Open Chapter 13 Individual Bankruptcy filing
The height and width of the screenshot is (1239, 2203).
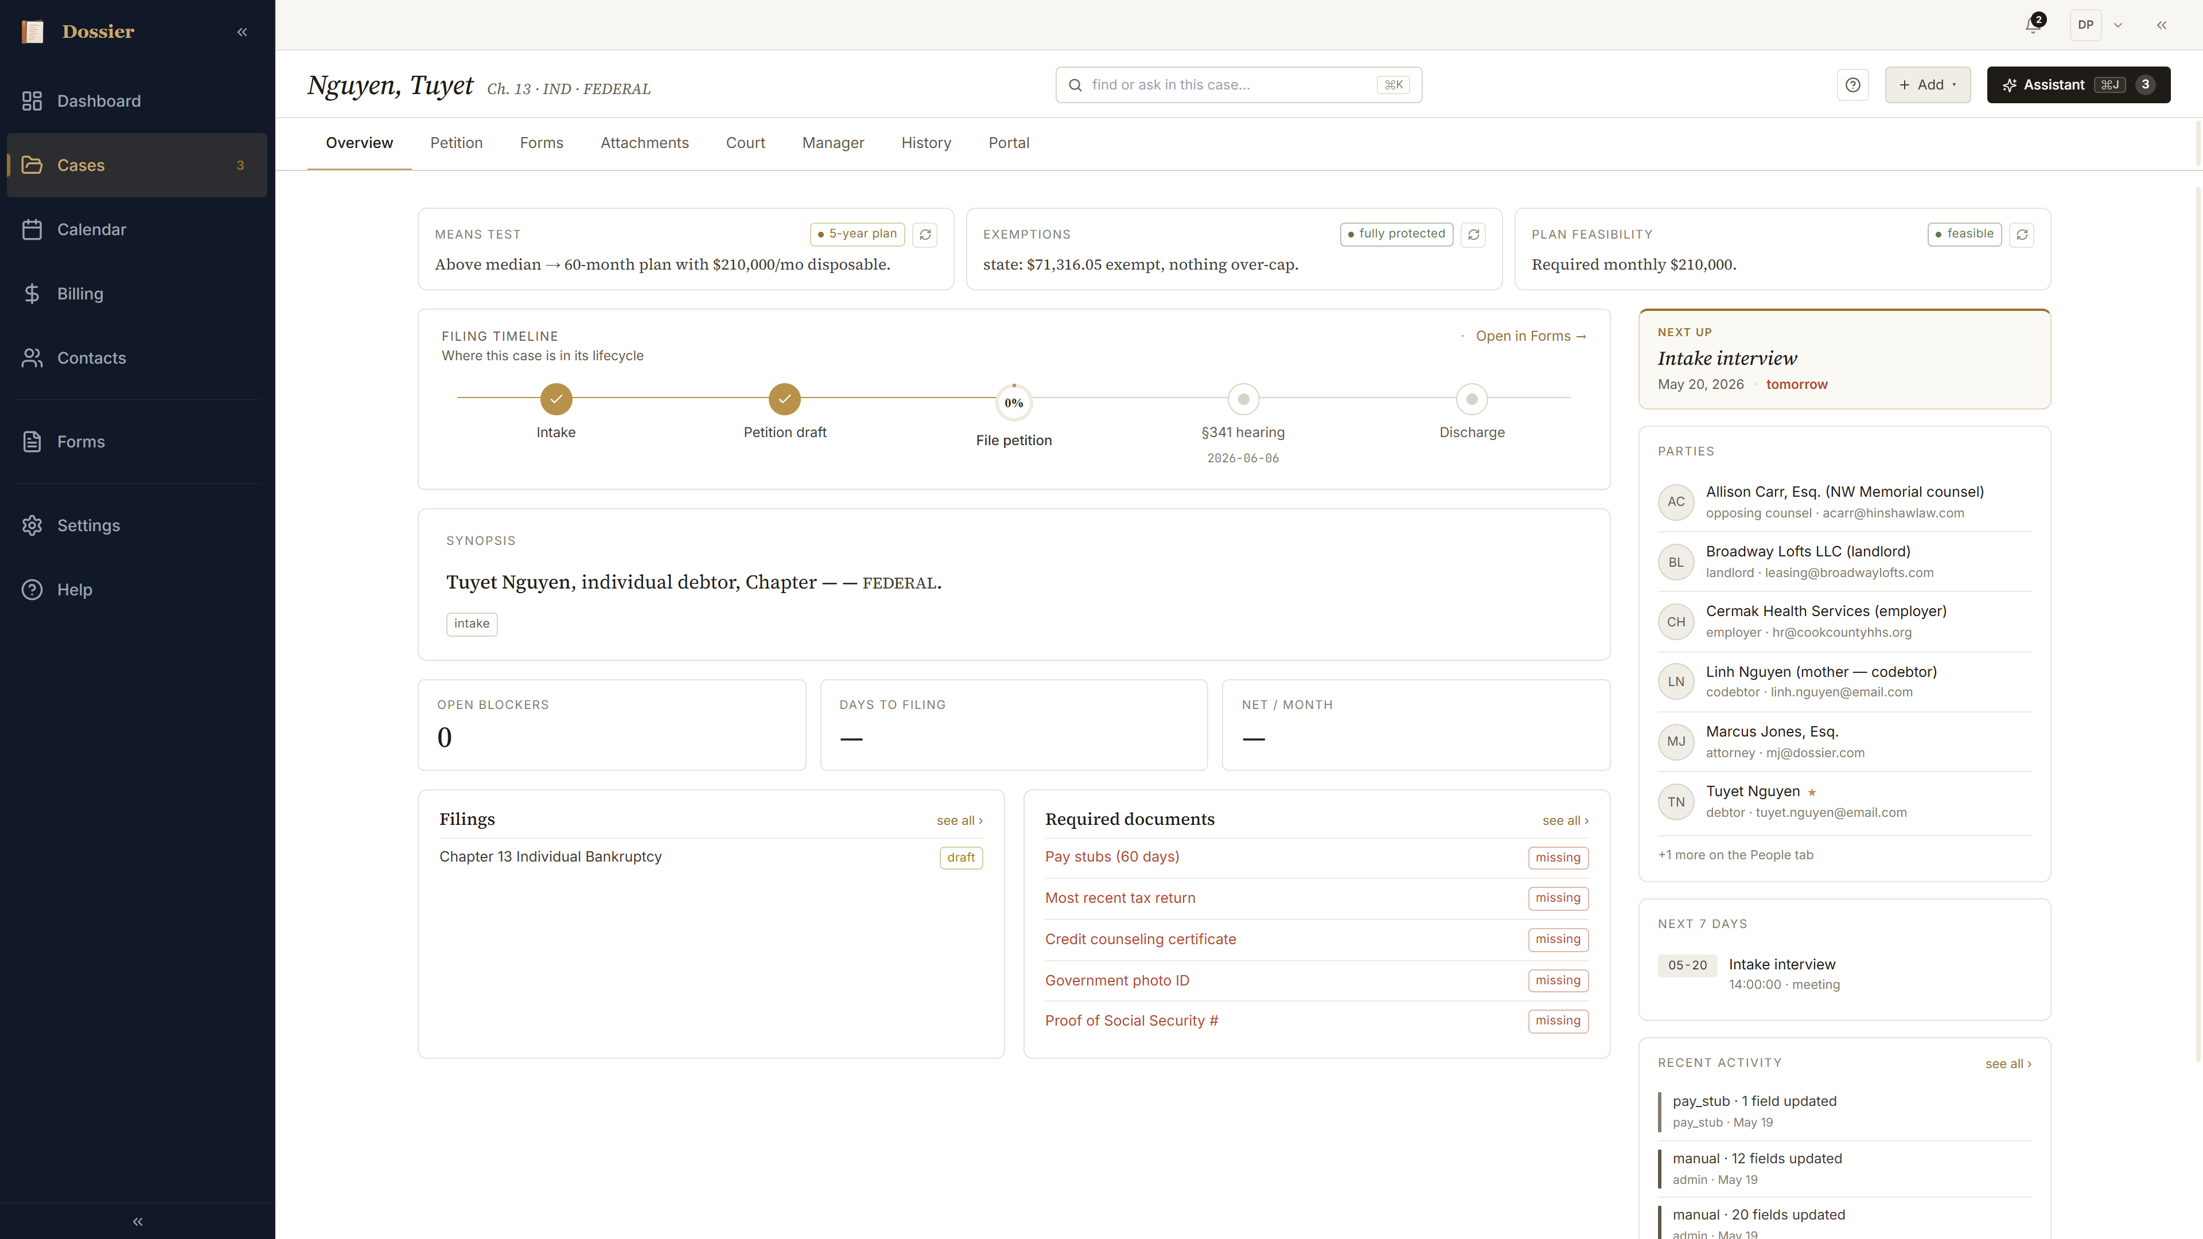tap(711, 857)
